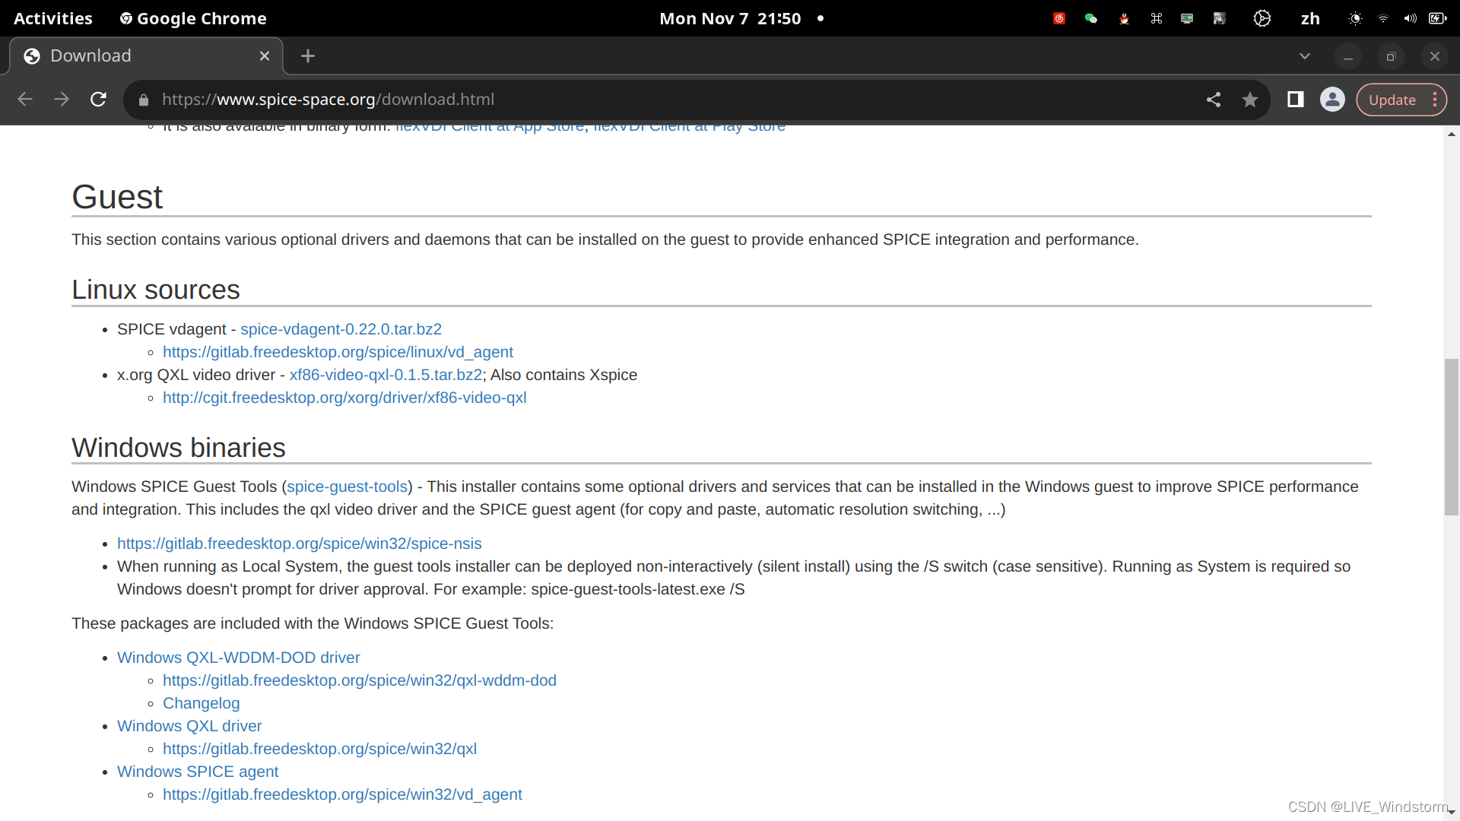Open a new tab with plus icon

(x=307, y=55)
